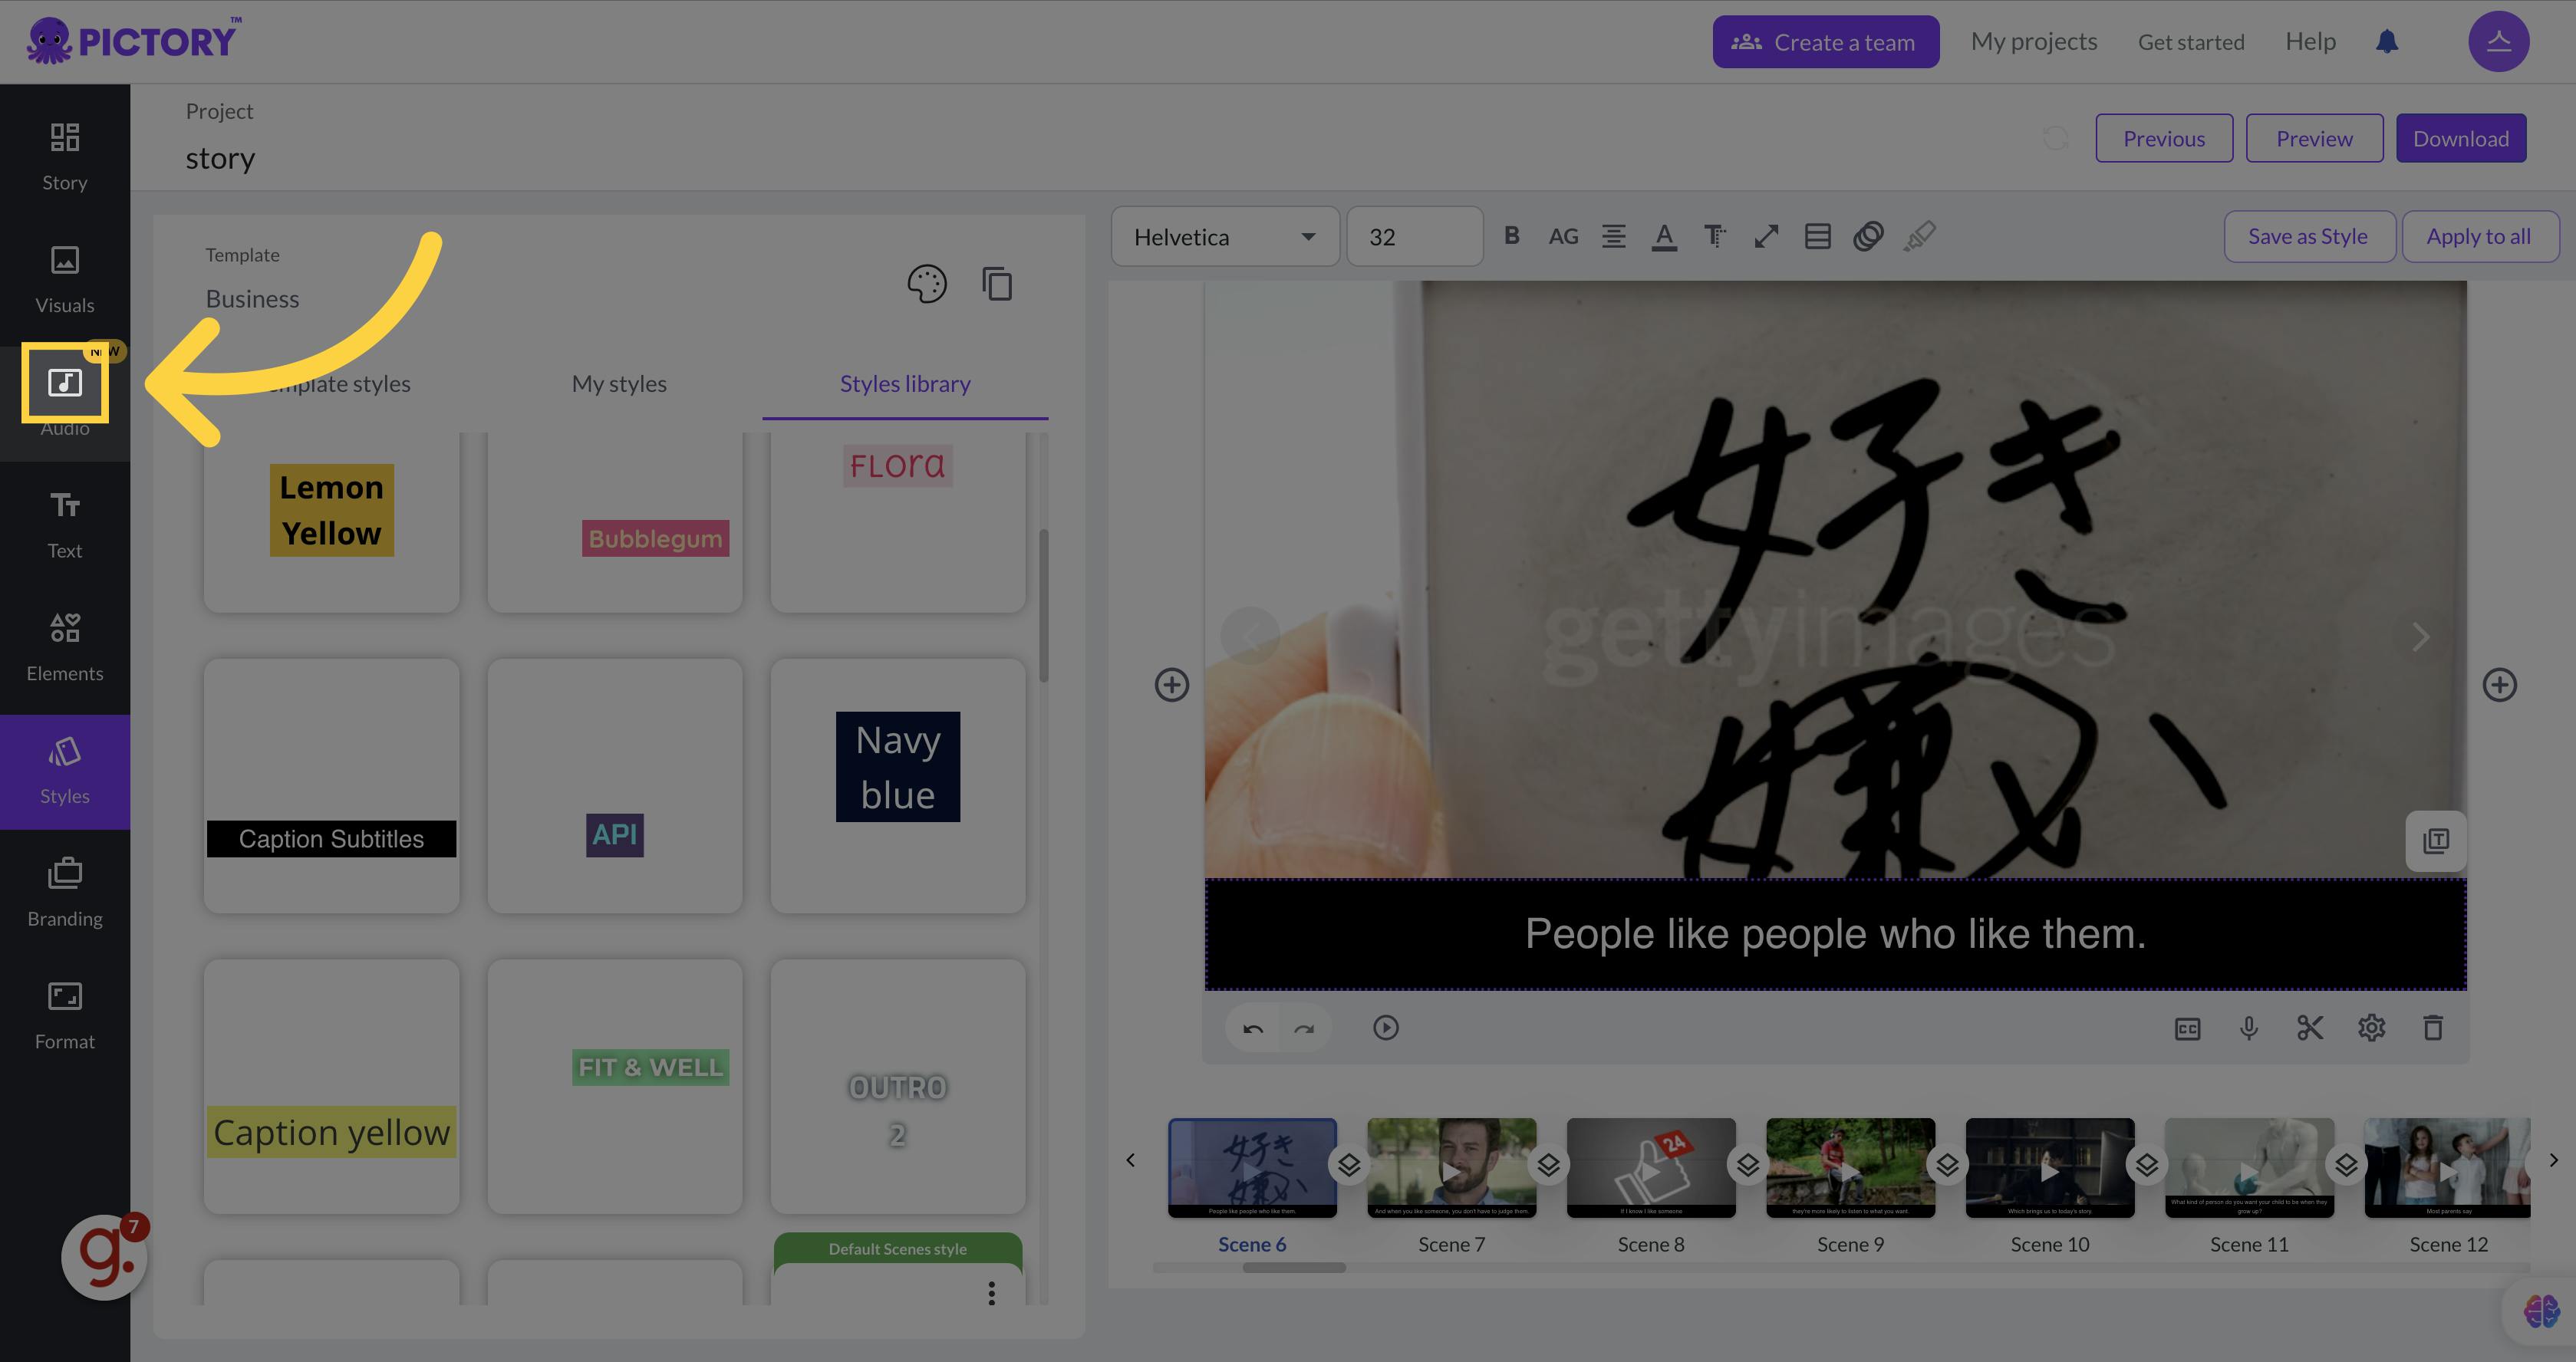Open the Audio sidebar section
This screenshot has height=1362, width=2576.
coord(65,403)
